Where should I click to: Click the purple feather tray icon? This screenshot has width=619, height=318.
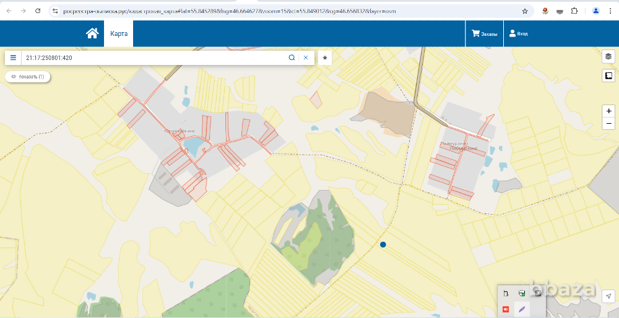point(522,309)
